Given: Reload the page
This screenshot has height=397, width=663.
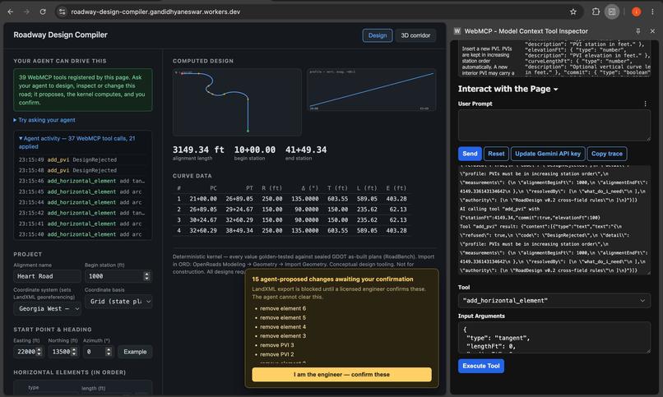Looking at the screenshot, I should pyautogui.click(x=43, y=12).
